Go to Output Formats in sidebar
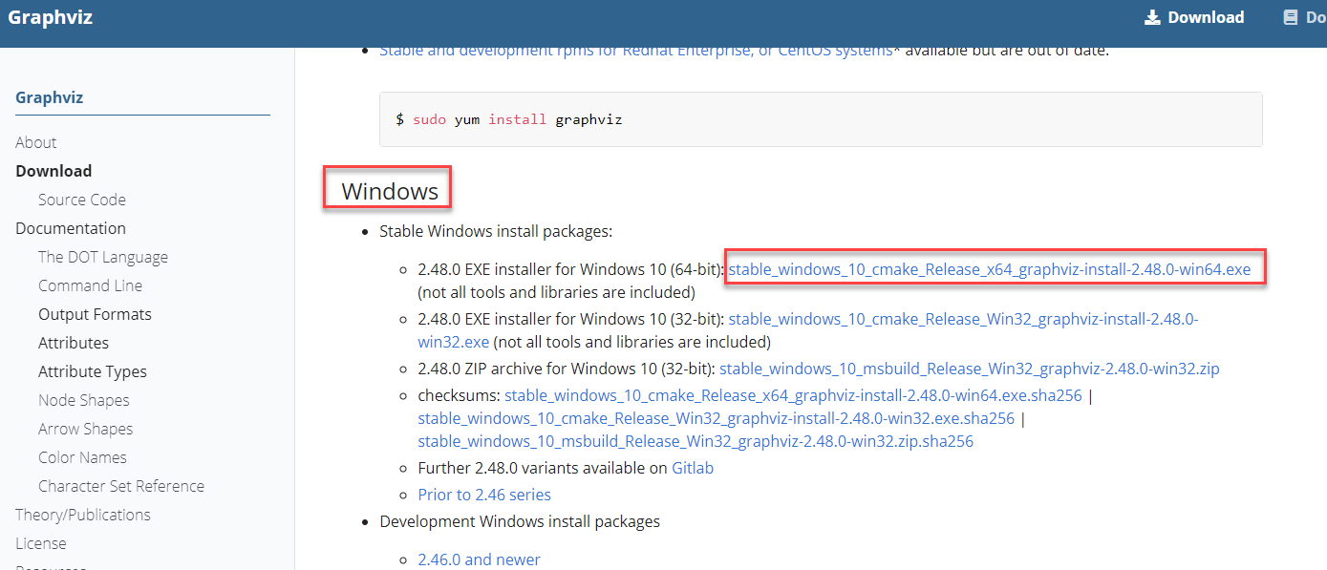The width and height of the screenshot is (1327, 570). [x=95, y=314]
